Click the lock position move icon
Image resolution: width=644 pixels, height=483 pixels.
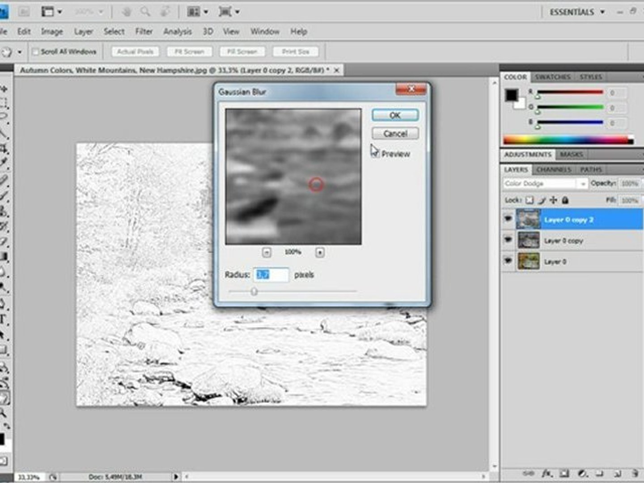554,200
